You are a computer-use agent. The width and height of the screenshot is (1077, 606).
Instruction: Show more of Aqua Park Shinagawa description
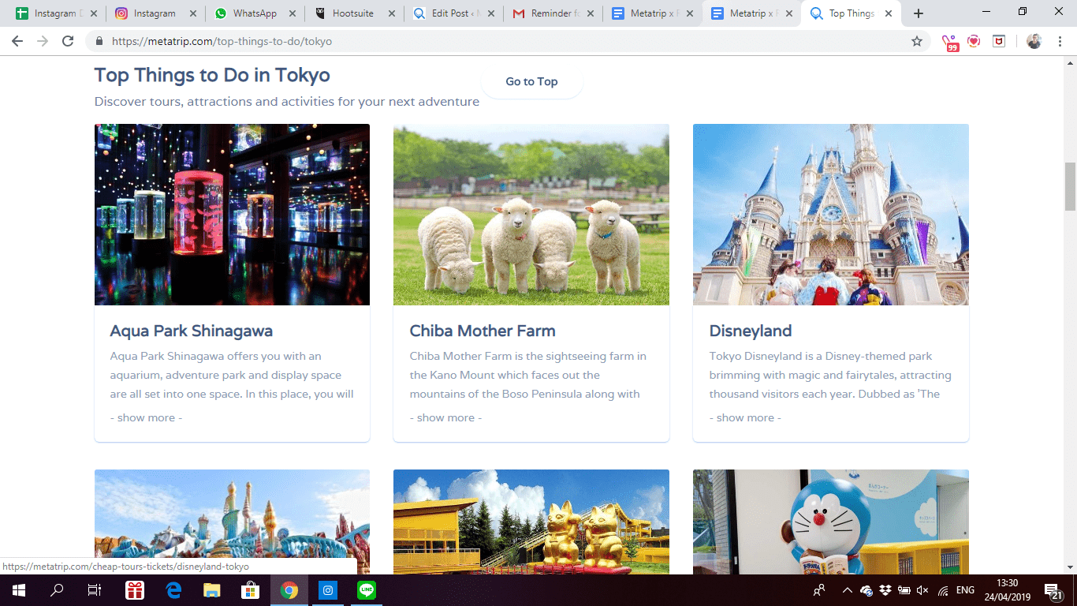coord(146,417)
